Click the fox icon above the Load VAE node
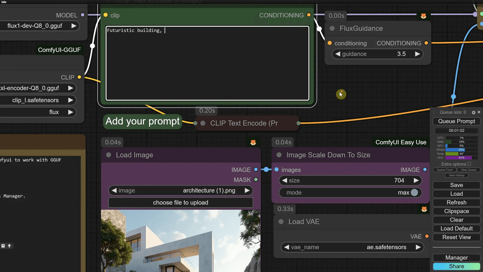483x272 pixels. coord(424,209)
